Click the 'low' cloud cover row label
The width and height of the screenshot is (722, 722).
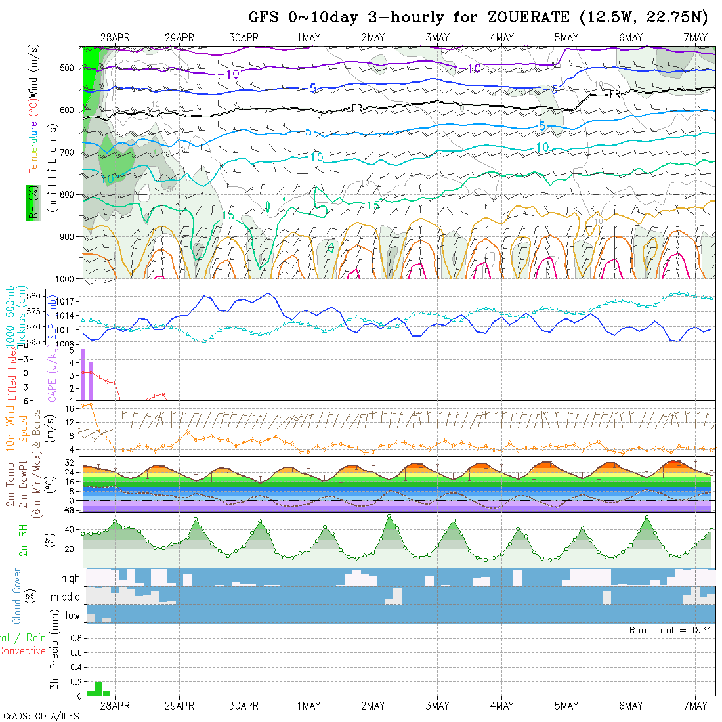(x=72, y=616)
